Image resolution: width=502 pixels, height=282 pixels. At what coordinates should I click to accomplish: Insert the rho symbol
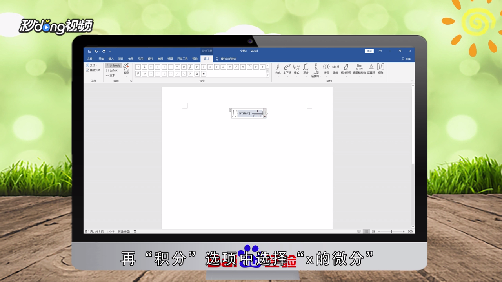click(x=249, y=67)
